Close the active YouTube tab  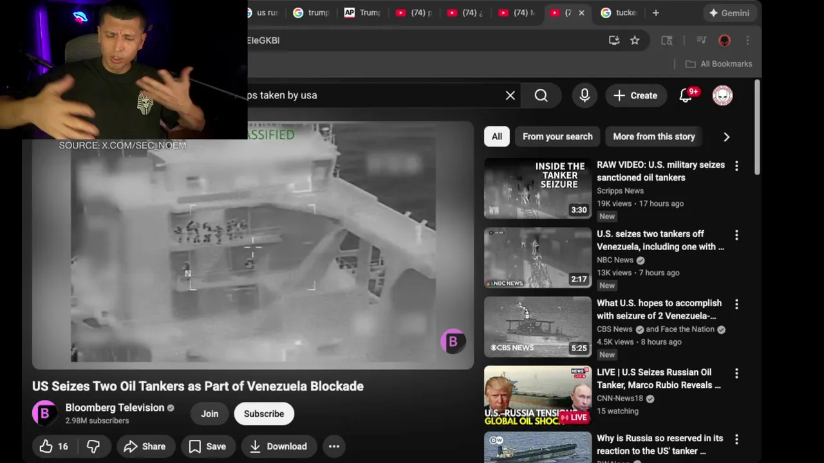(581, 13)
